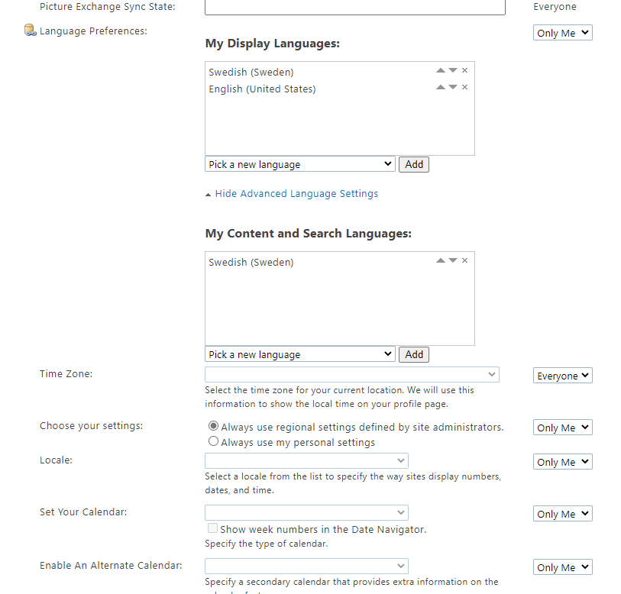Image resolution: width=621 pixels, height=594 pixels.
Task: Open display languages Pick a new language dropdown
Action: [x=300, y=164]
